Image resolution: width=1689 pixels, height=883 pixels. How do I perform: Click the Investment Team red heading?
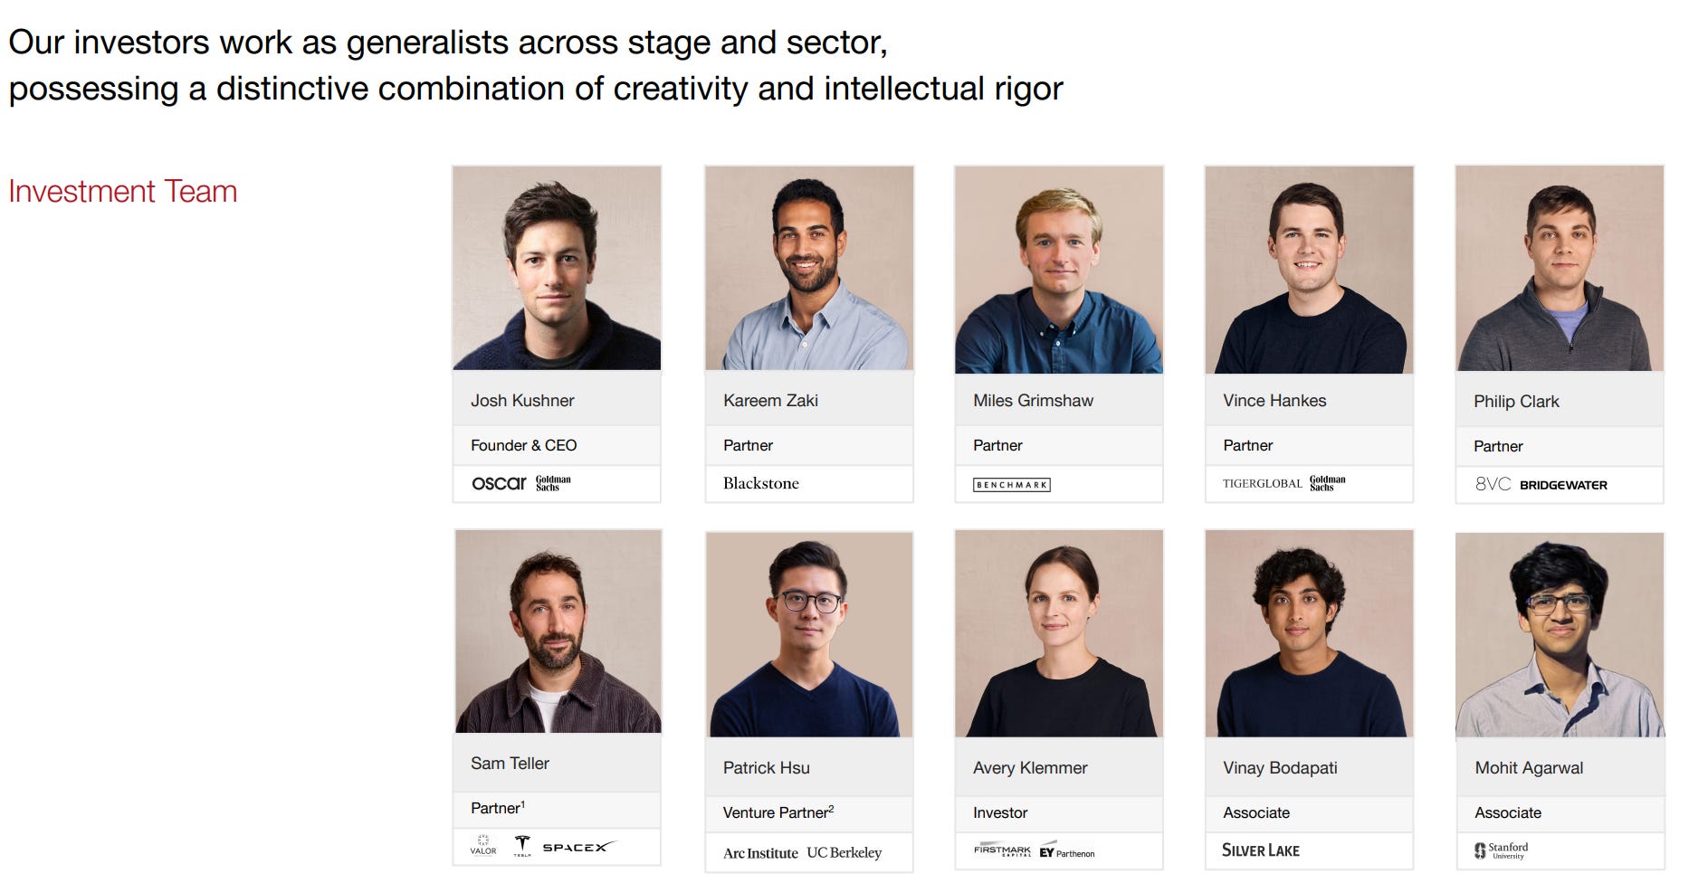tap(123, 192)
